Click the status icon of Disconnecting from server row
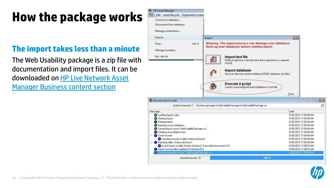The height and width of the screenshot is (188, 334). click(x=156, y=153)
